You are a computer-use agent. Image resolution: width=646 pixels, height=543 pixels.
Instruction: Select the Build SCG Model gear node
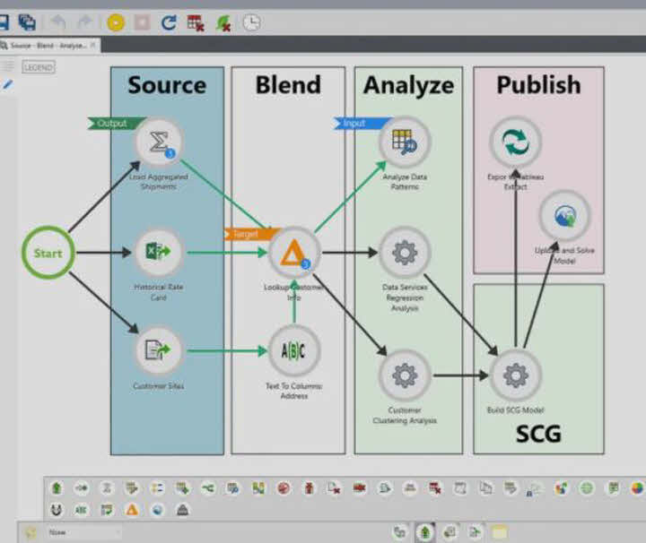515,375
